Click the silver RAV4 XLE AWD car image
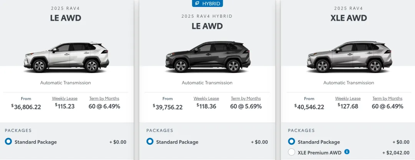 (349, 58)
